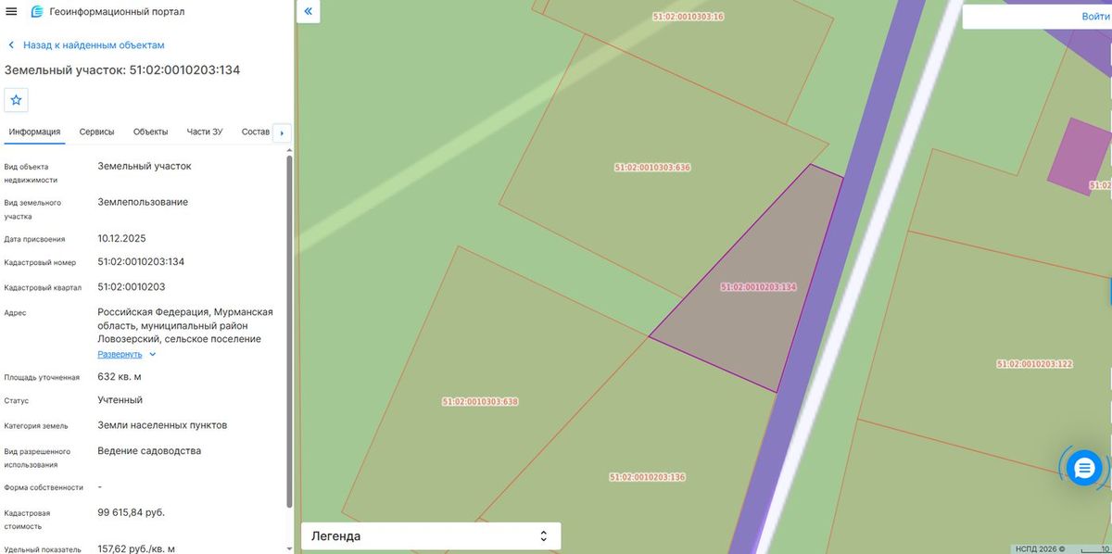Select parcel 51:02:0010203:136 on the map
This screenshot has width=1112, height=554.
pyautogui.click(x=647, y=477)
